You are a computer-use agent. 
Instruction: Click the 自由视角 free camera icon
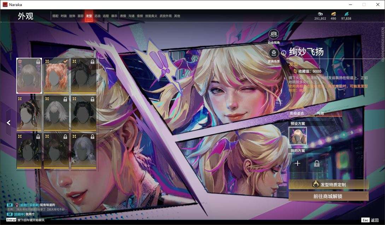[274, 35]
